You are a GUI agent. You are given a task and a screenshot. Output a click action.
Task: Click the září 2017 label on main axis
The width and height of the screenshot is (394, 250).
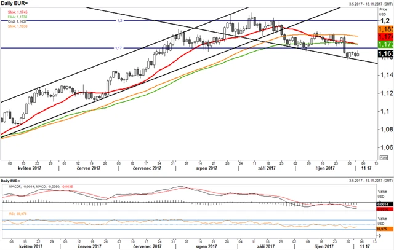pos(266,167)
